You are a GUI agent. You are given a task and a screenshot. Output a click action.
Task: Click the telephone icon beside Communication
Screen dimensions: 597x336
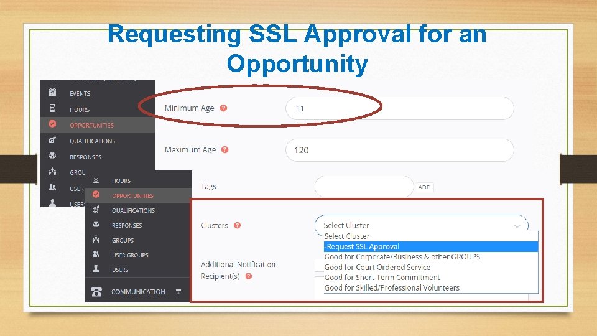pos(96,292)
